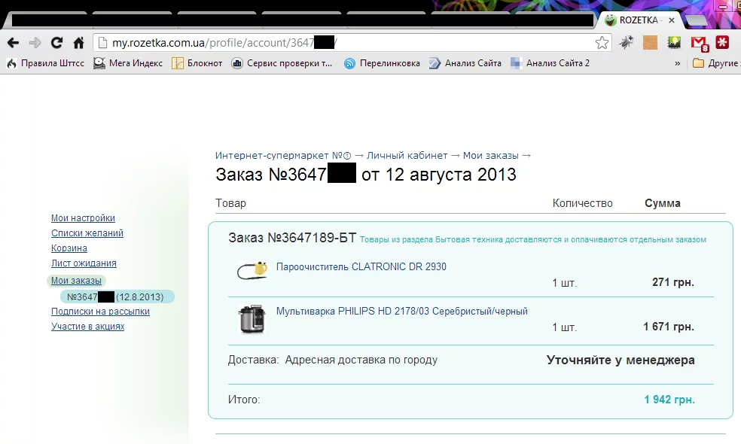Open the Перелинковка bookmark
The image size is (741, 444).
382,63
